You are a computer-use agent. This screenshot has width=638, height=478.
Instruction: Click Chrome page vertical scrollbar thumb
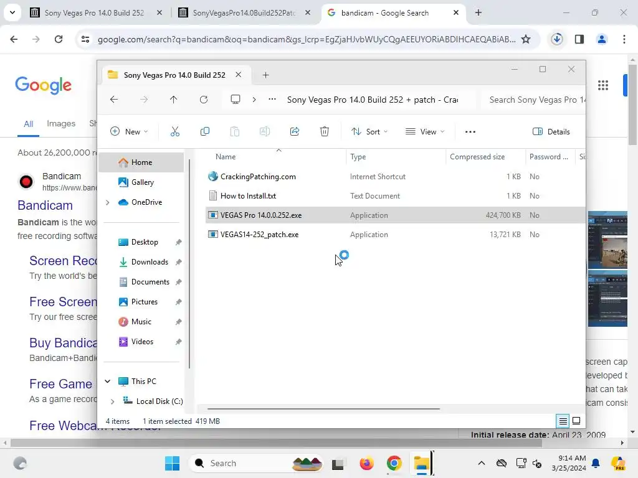[x=632, y=105]
